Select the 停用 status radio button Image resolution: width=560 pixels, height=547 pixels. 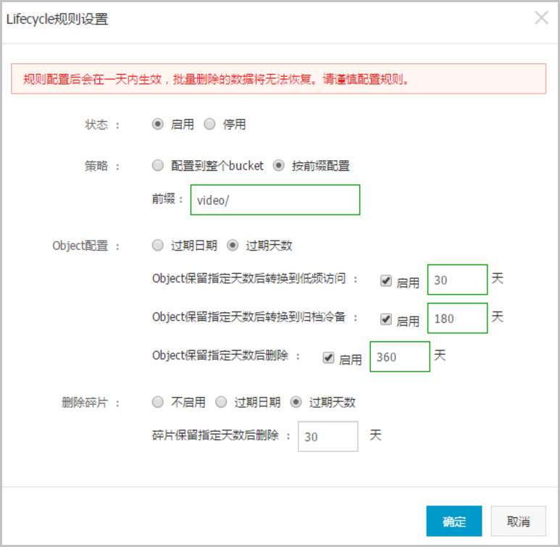209,124
